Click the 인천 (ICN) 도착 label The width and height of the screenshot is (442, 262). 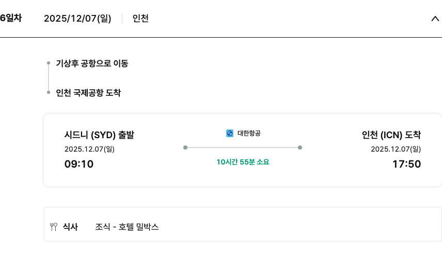click(391, 135)
